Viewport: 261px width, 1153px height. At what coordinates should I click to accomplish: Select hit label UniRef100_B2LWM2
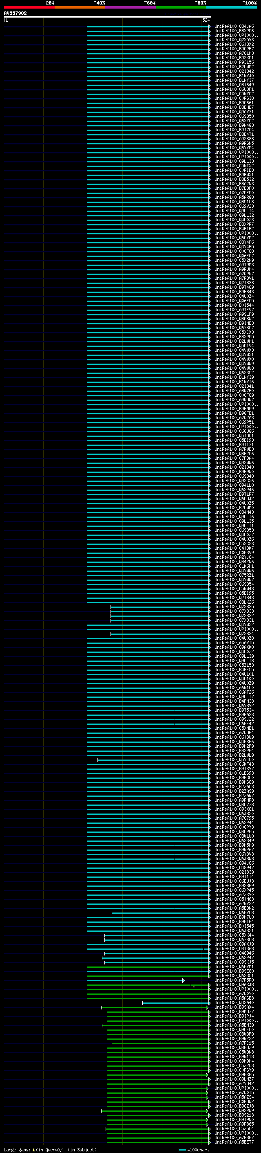(x=234, y=67)
